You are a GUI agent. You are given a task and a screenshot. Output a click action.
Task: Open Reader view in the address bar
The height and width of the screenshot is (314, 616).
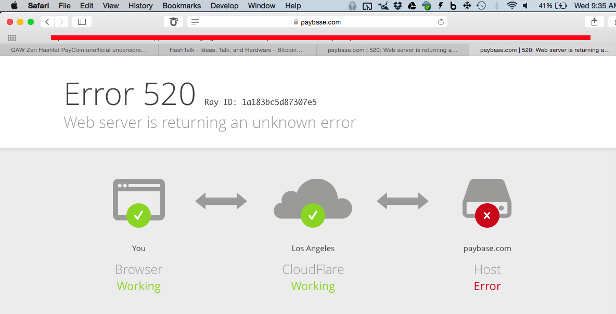[x=195, y=22]
